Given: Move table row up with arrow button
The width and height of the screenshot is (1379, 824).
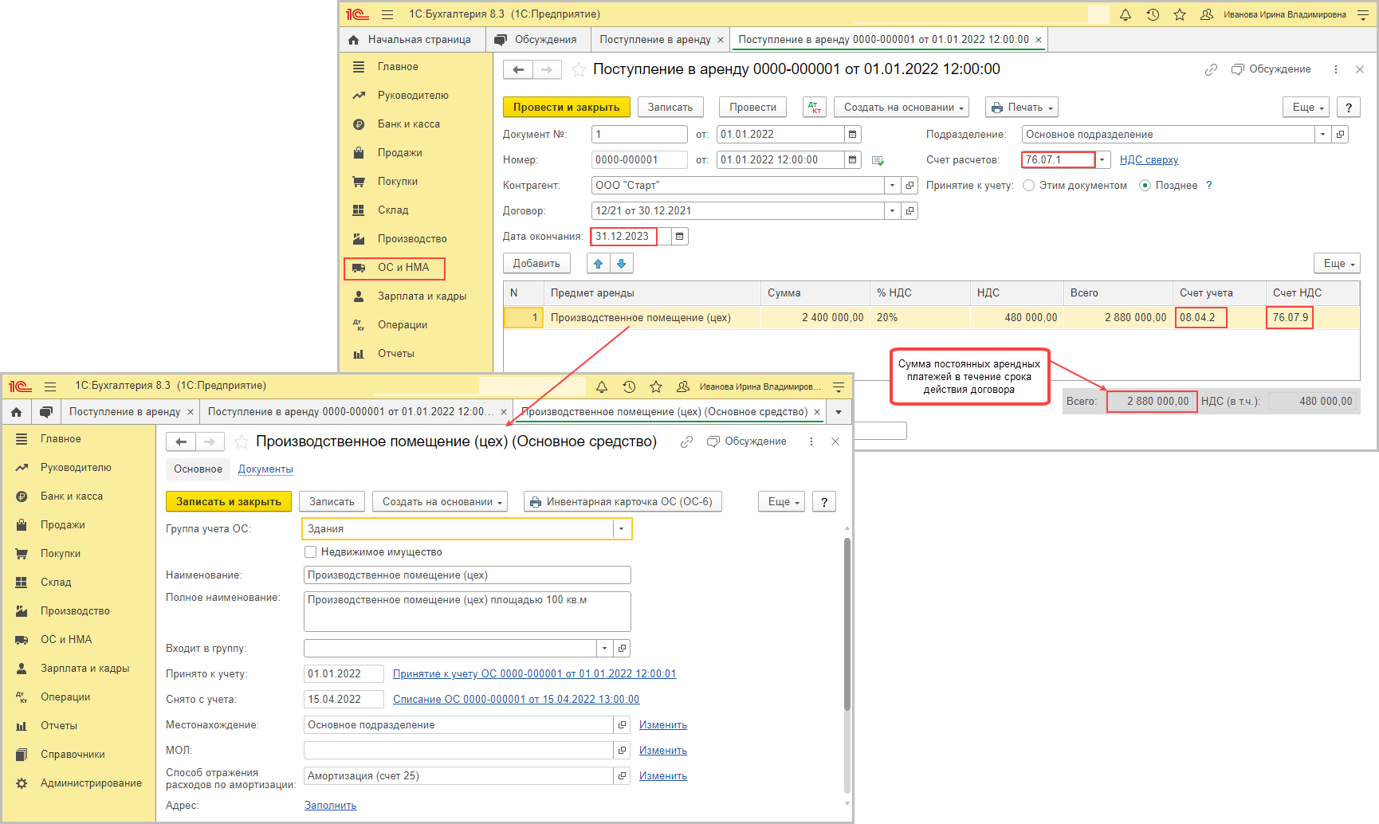Looking at the screenshot, I should (x=599, y=264).
